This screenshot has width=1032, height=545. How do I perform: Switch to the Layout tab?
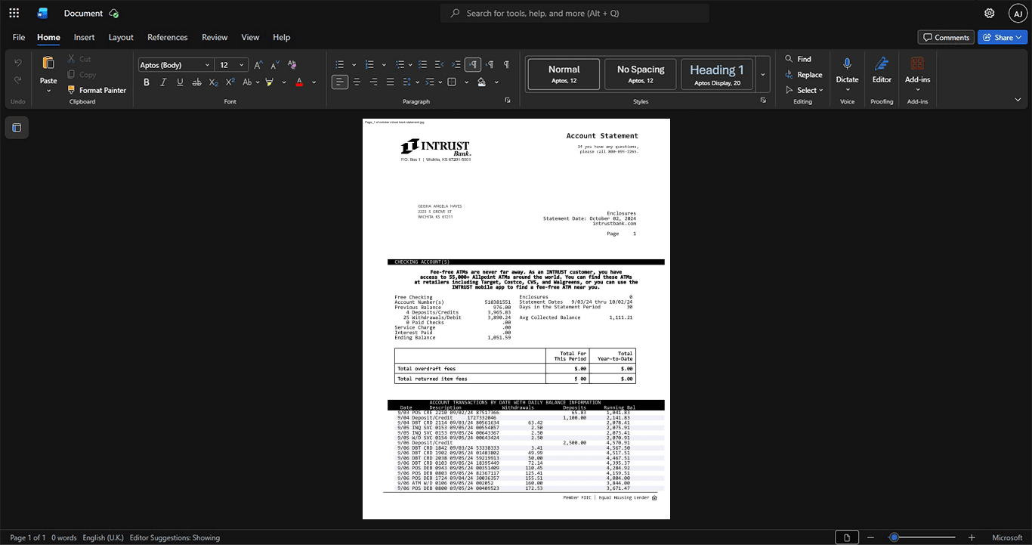[x=121, y=37]
